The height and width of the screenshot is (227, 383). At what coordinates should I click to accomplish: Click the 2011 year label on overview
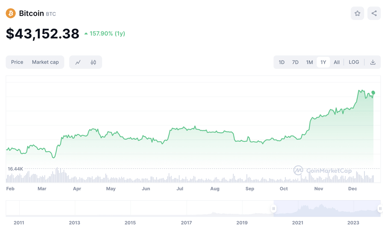coord(19,223)
